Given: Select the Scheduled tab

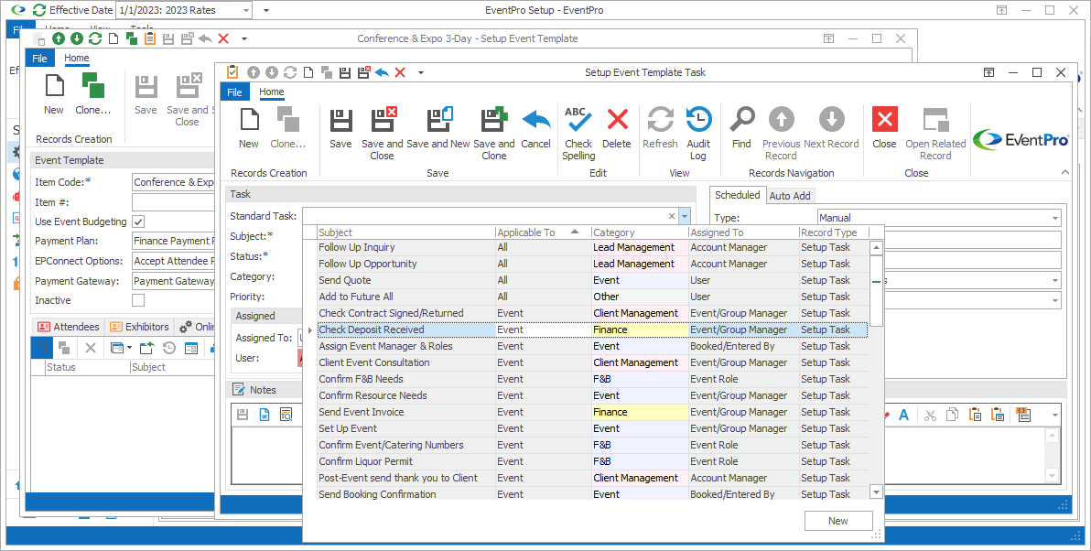Looking at the screenshot, I should [737, 196].
